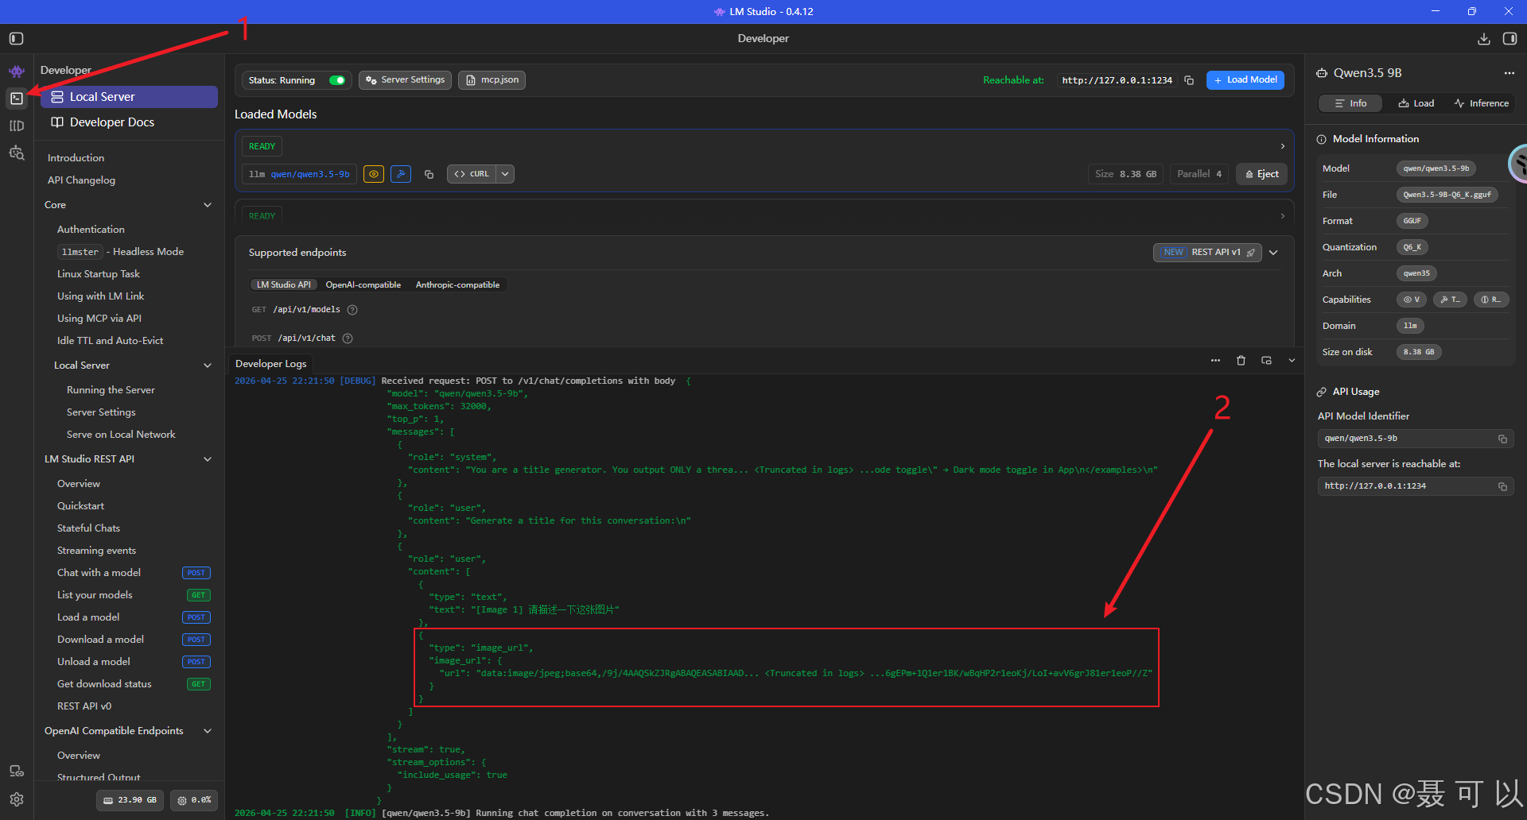Open the Quickstart docs page
The height and width of the screenshot is (820, 1527).
80,506
